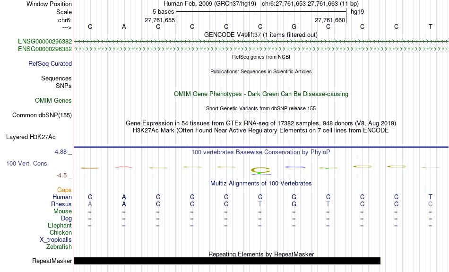The image size is (449, 272).
Task: Click the Zebrafish species row label
Action: click(x=59, y=246)
